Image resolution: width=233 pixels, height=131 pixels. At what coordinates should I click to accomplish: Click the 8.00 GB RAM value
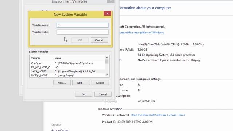tap(142, 49)
